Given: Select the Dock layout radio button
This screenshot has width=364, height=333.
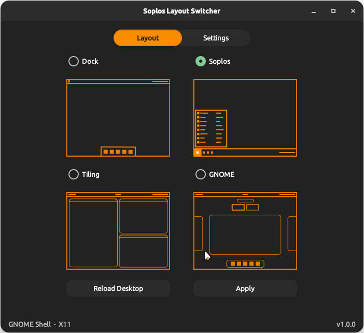Looking at the screenshot, I should (x=74, y=61).
